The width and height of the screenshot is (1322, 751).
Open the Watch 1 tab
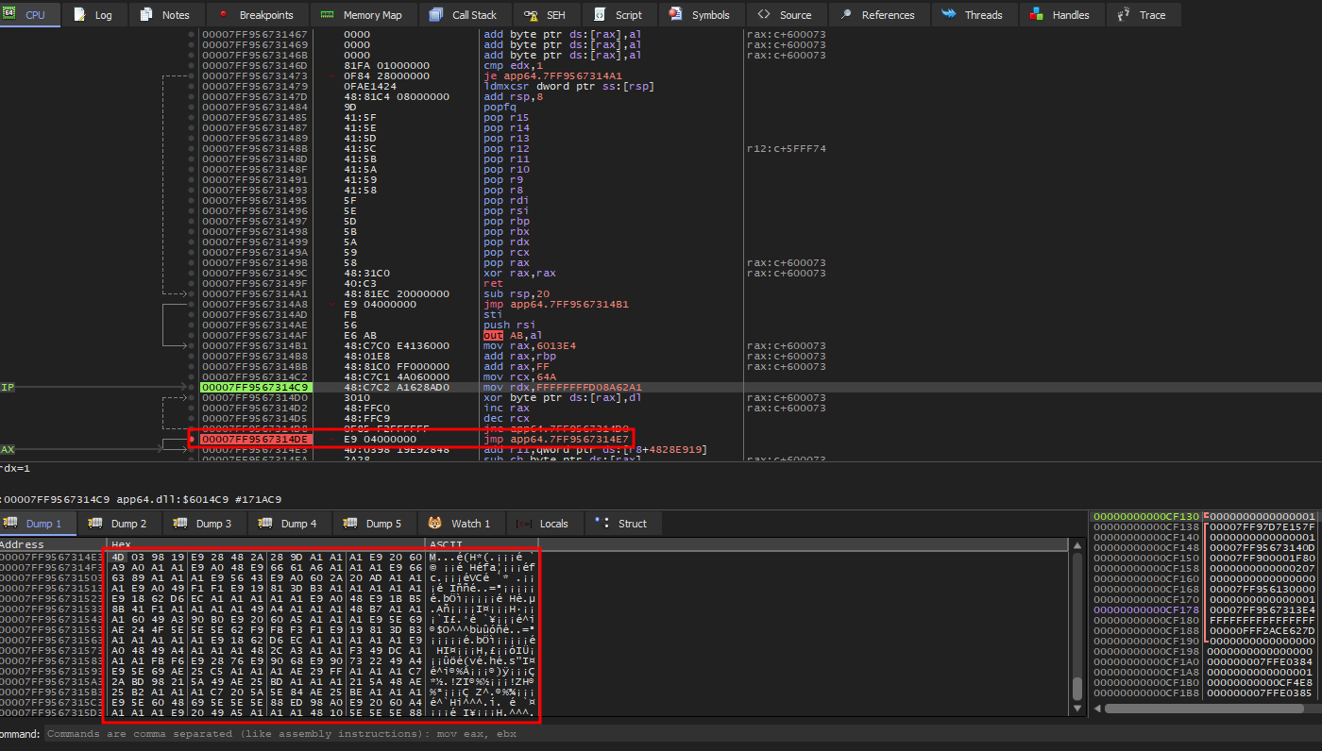tap(462, 523)
